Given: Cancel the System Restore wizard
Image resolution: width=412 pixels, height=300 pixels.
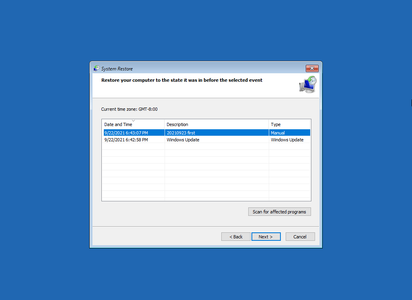Looking at the screenshot, I should pos(300,237).
